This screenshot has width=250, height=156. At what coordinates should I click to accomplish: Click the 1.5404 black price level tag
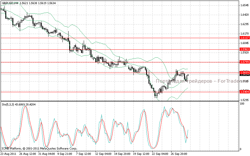[244, 92]
